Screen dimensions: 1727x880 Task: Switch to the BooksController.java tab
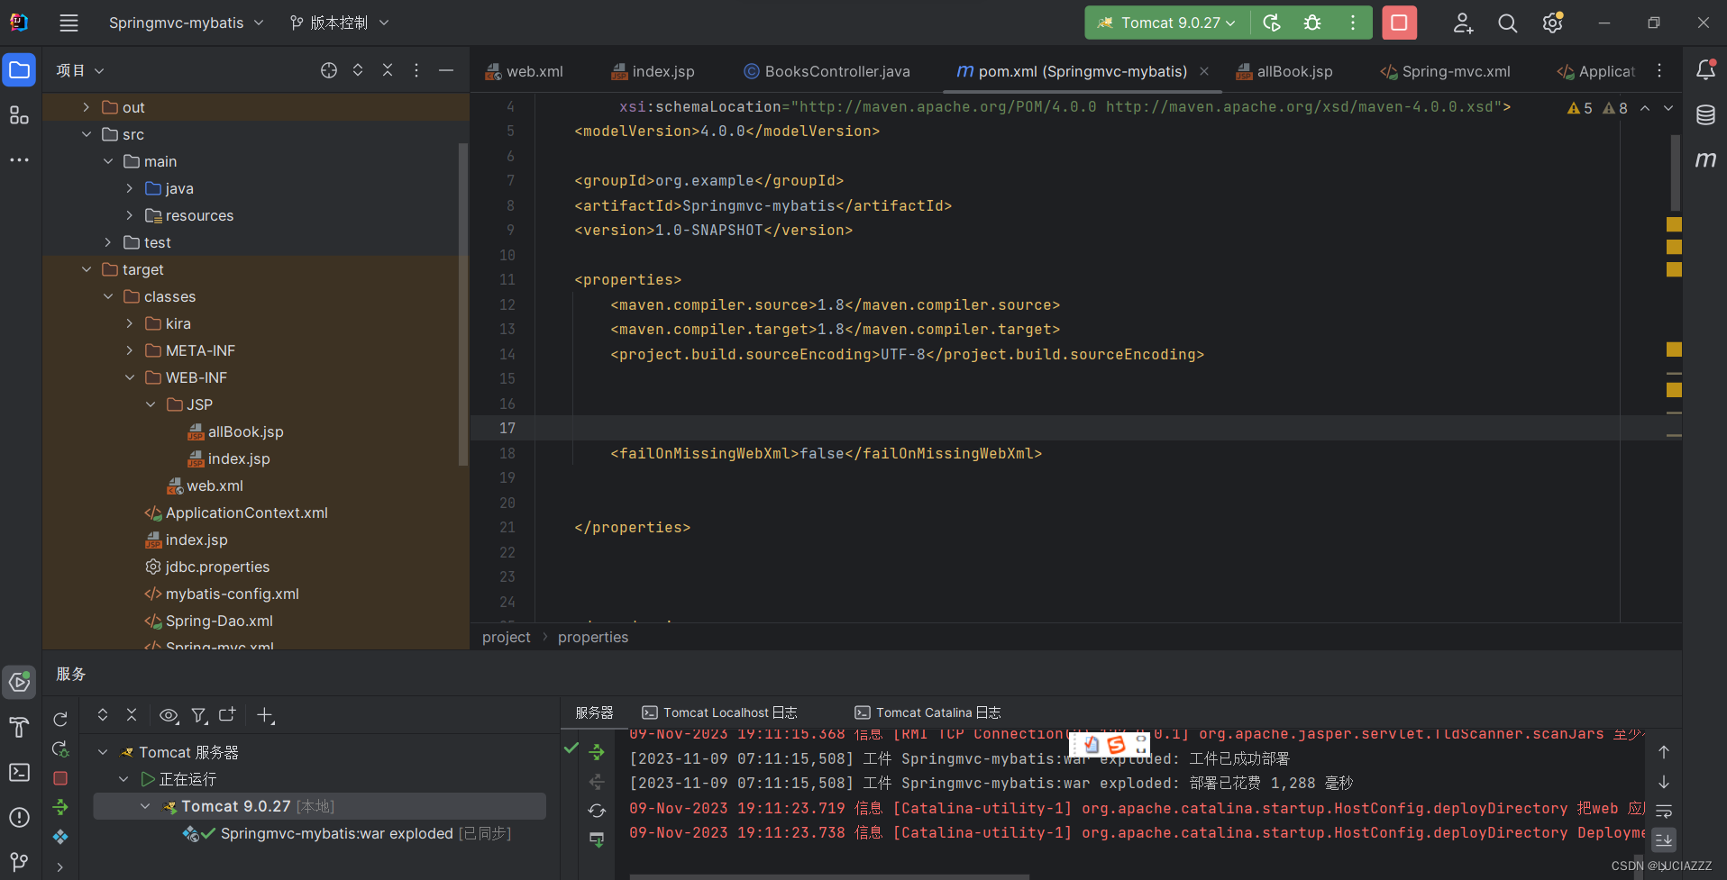pyautogui.click(x=826, y=71)
